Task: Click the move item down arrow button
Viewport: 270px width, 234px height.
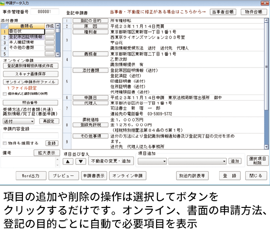Action: [79, 161]
